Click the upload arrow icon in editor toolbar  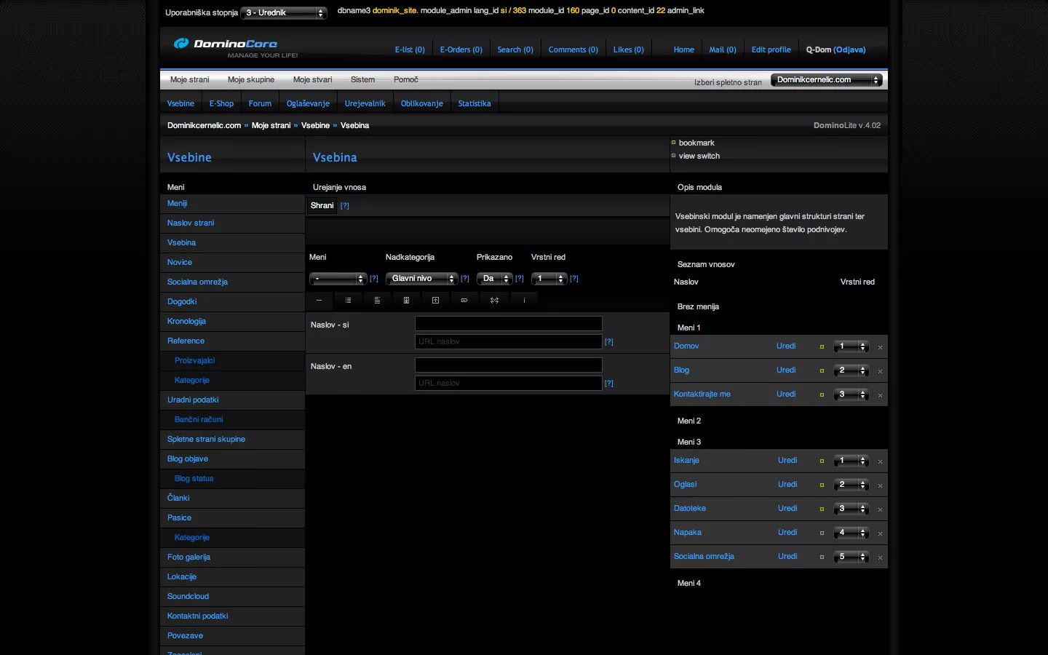(x=435, y=301)
